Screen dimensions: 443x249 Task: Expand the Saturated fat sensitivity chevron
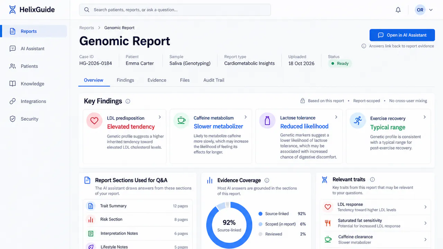point(425,223)
